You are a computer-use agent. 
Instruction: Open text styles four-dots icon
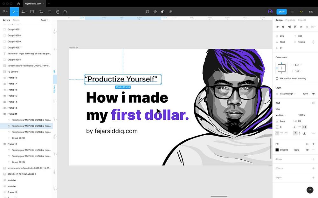point(313,103)
